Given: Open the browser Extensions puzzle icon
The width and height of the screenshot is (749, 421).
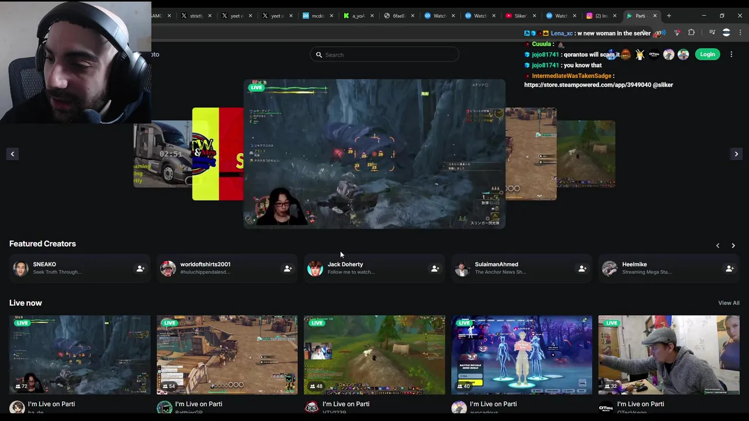Looking at the screenshot, I should pos(691,33).
